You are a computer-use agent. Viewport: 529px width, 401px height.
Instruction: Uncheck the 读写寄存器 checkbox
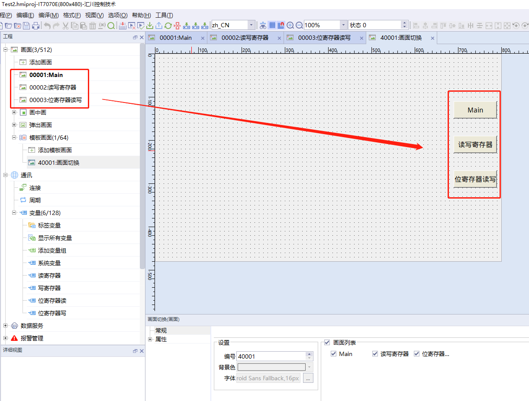[x=375, y=354]
